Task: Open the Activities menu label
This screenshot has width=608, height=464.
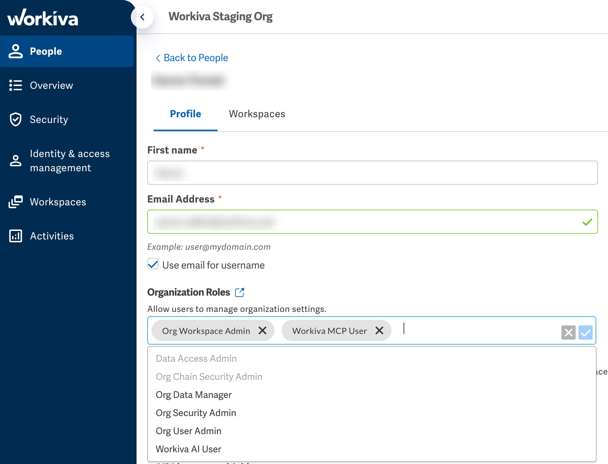Action: pos(52,236)
